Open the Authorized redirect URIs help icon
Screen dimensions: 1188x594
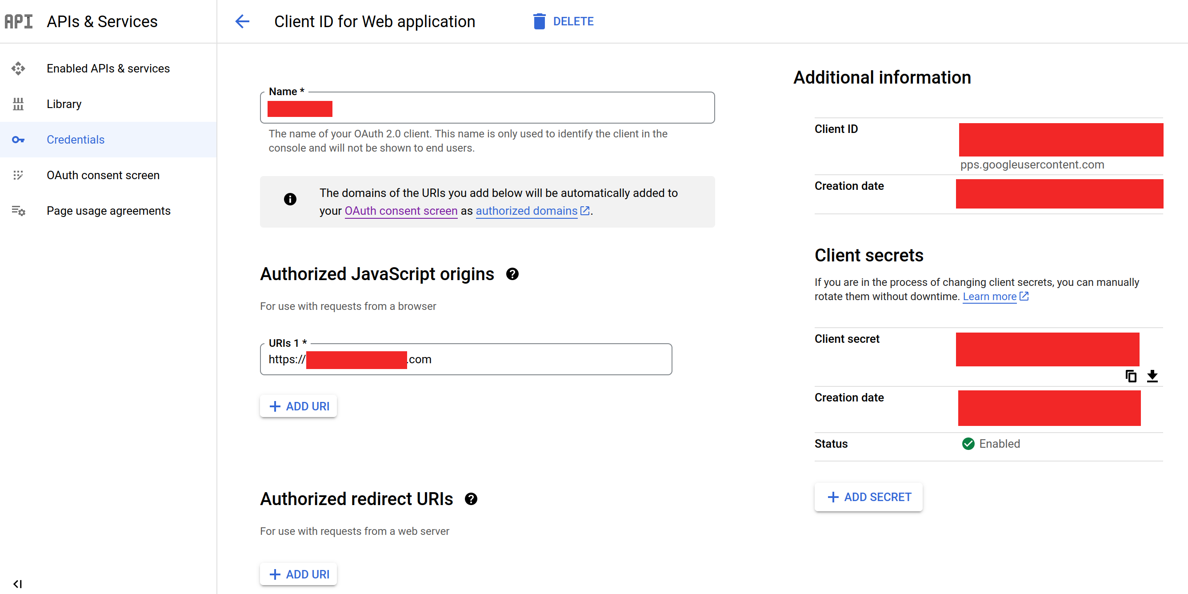[471, 498]
